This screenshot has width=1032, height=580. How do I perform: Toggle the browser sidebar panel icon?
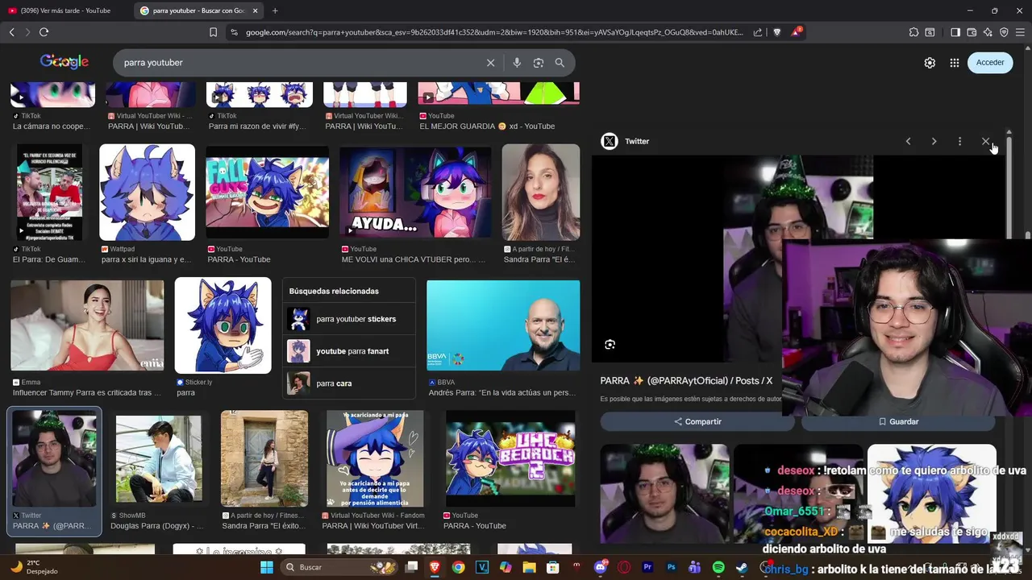pyautogui.click(x=955, y=32)
